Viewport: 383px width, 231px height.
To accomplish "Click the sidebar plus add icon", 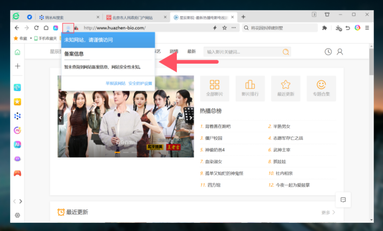I will coord(17,66).
